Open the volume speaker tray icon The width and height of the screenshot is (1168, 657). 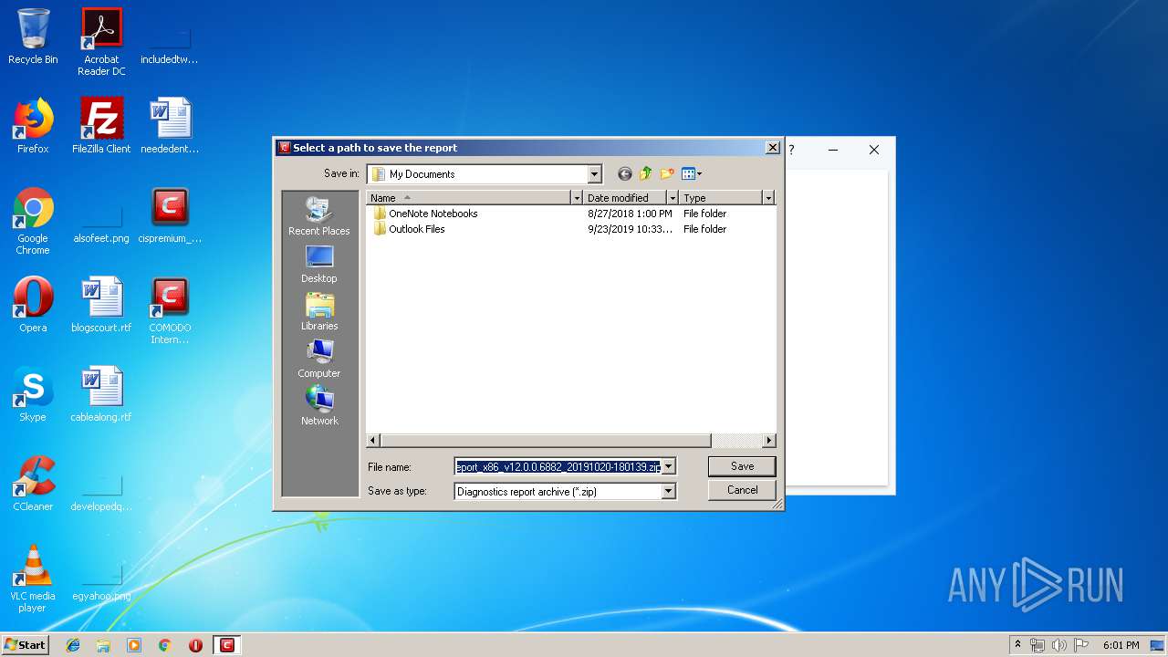pyautogui.click(x=1059, y=645)
